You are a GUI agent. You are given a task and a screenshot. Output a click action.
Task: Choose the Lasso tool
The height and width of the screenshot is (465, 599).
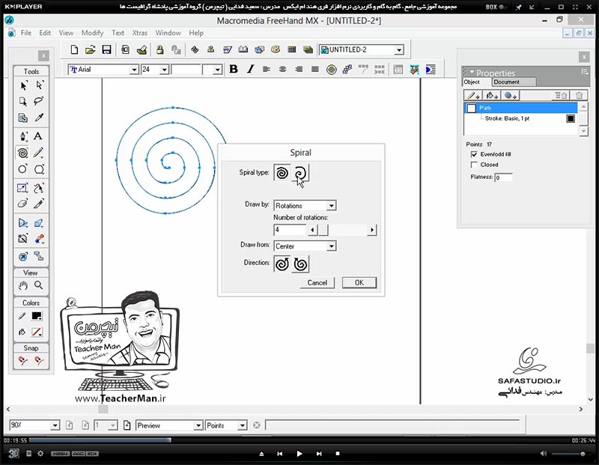coord(39,101)
